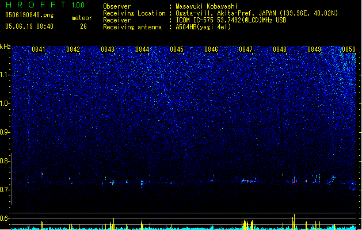Click the 0.8 kHz frequency axis label
The height and width of the screenshot is (230, 362).
[x=5, y=161]
